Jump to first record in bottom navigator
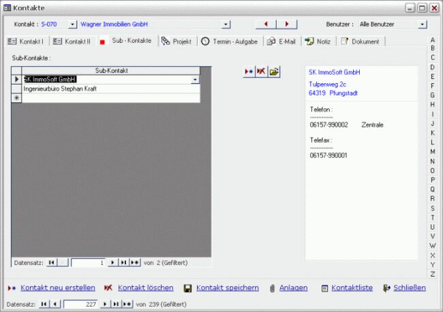 coord(44,304)
